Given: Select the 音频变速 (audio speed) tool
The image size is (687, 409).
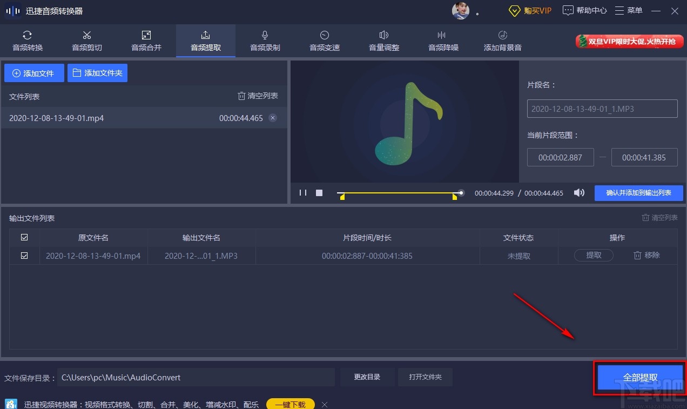Looking at the screenshot, I should [x=324, y=41].
